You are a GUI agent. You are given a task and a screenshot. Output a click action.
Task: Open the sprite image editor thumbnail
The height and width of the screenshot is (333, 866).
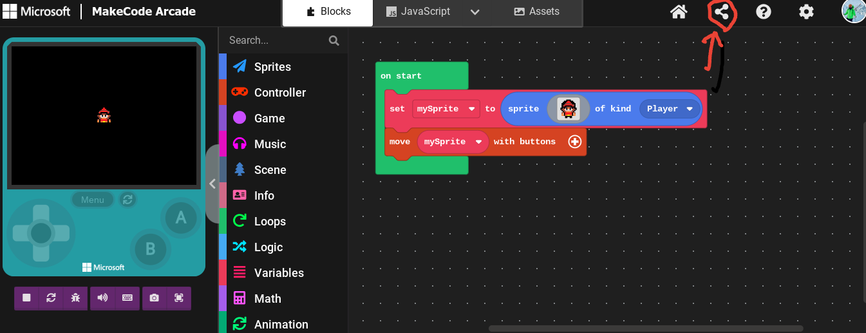point(568,109)
